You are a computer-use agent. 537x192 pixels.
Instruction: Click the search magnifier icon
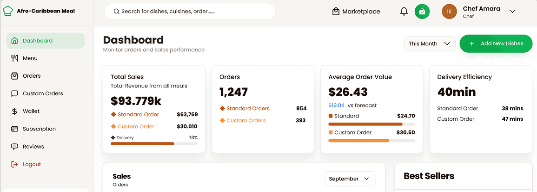pyautogui.click(x=116, y=11)
